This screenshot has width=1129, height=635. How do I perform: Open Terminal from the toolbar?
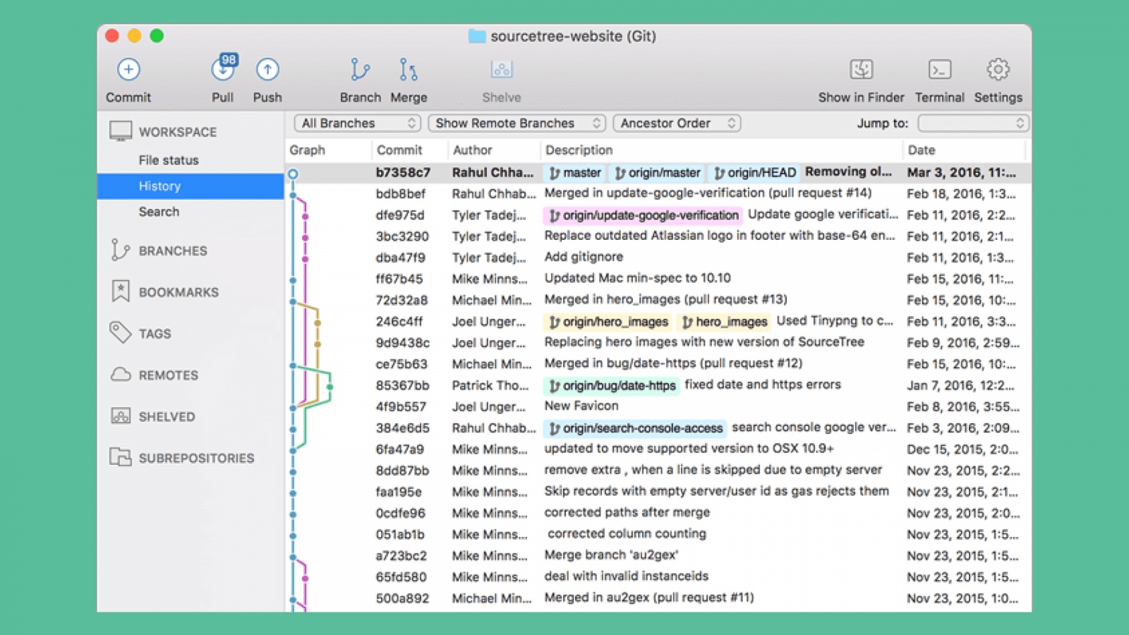pyautogui.click(x=939, y=70)
